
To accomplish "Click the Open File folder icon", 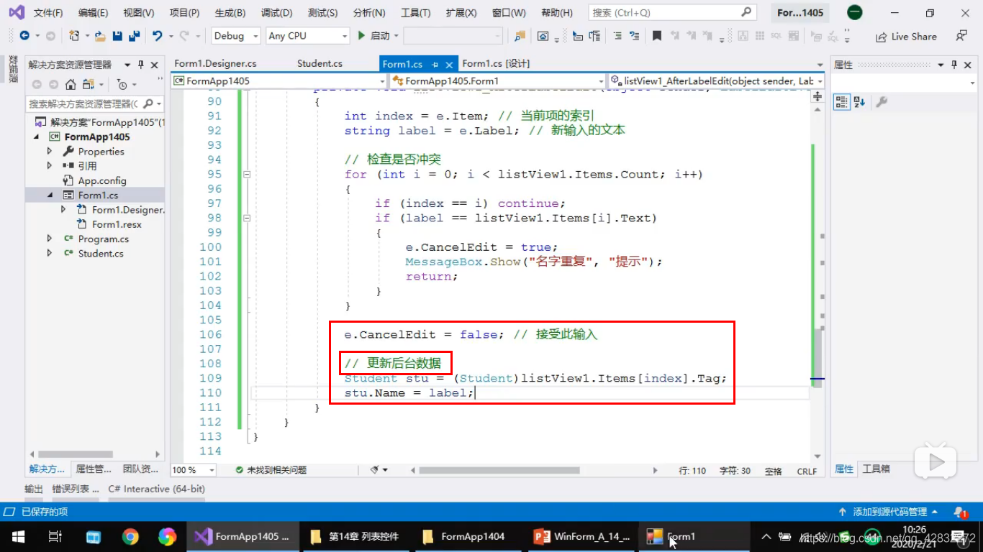I will point(100,36).
